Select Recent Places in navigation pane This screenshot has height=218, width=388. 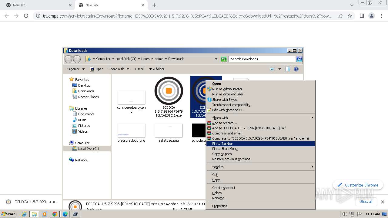(x=88, y=97)
